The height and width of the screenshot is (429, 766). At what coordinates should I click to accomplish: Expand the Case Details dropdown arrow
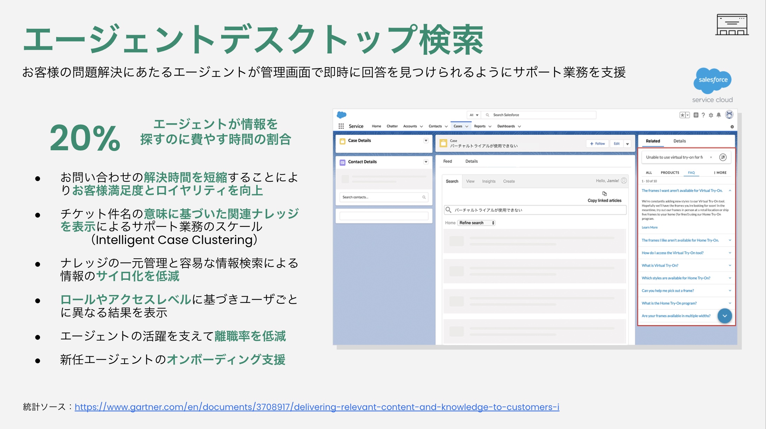tap(426, 141)
